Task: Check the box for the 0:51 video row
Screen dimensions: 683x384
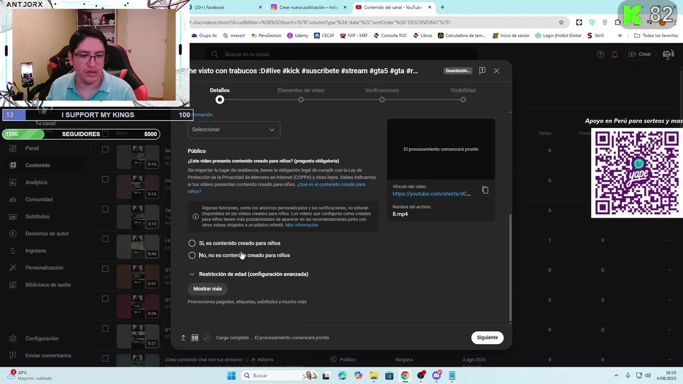Action: pos(105,269)
